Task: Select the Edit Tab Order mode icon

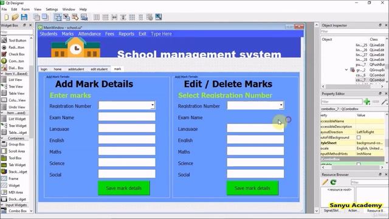Action: click(84, 17)
